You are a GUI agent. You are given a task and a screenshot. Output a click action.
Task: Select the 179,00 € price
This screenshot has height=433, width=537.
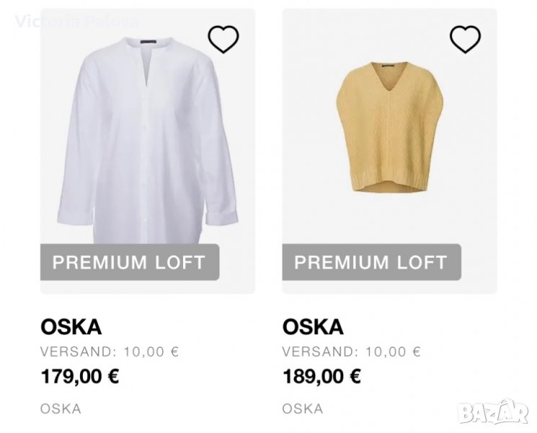[x=79, y=376]
